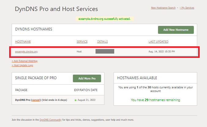Click the Aug. 14, 2022 last updated timestamp
This screenshot has height=127, width=207.
coord(162,51)
